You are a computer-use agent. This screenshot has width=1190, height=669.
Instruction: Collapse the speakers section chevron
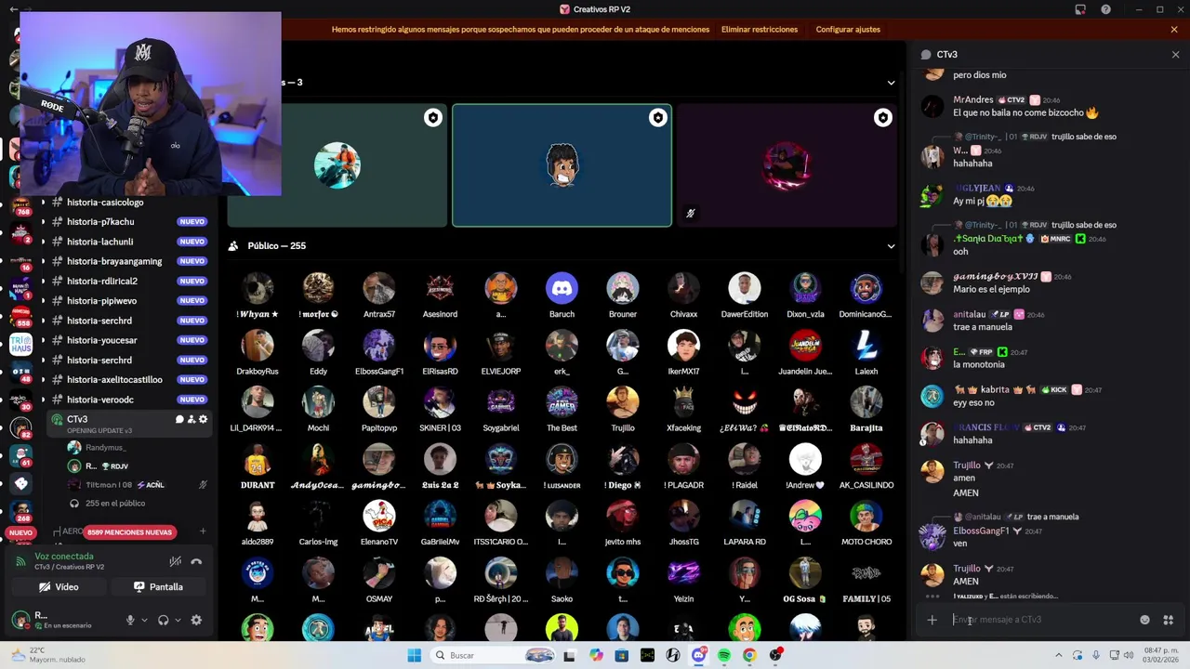pyautogui.click(x=891, y=83)
